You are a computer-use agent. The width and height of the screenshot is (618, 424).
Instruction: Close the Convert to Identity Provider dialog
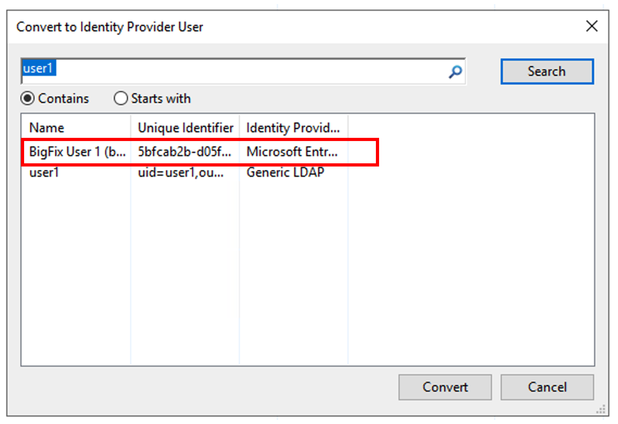click(x=592, y=26)
